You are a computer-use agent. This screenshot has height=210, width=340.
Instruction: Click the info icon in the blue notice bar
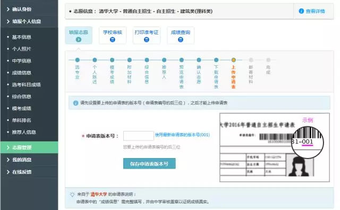coord(75,103)
